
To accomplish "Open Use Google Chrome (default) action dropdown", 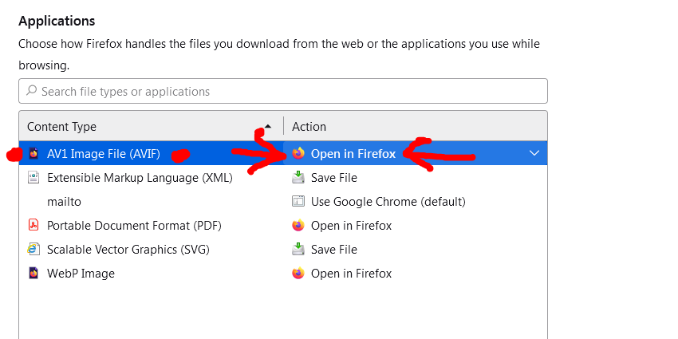I will [x=415, y=202].
